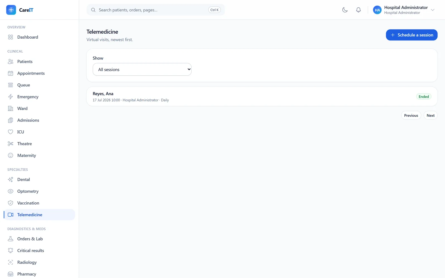
Task: Select Telemedicine menu item
Action: point(39,215)
